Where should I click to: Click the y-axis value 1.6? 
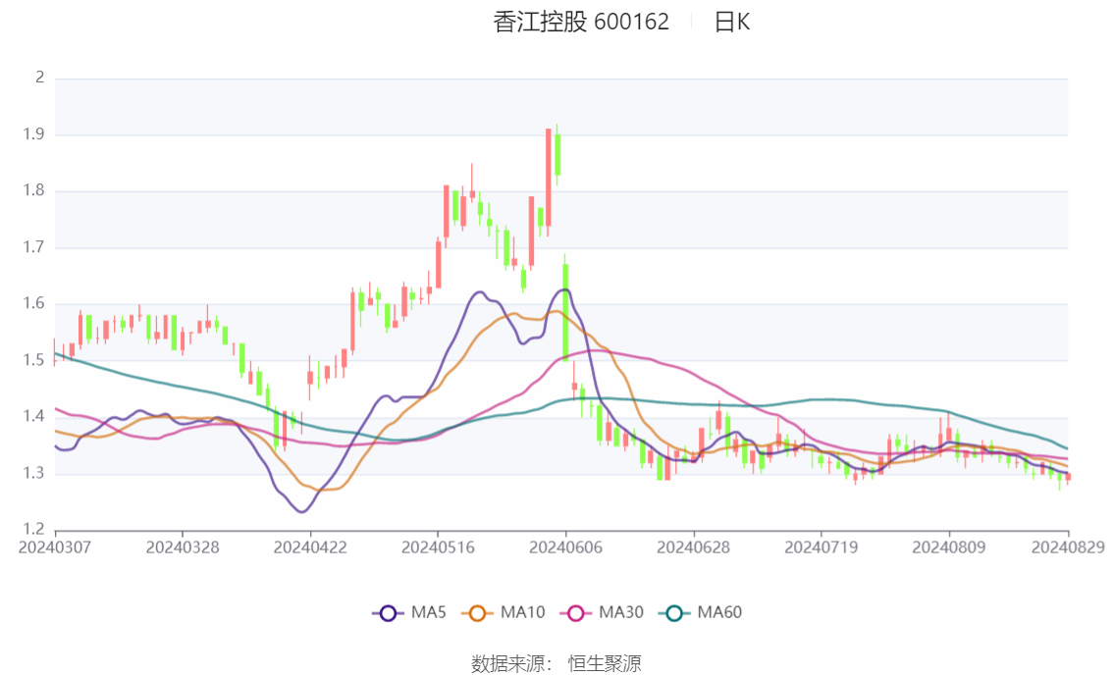click(33, 303)
